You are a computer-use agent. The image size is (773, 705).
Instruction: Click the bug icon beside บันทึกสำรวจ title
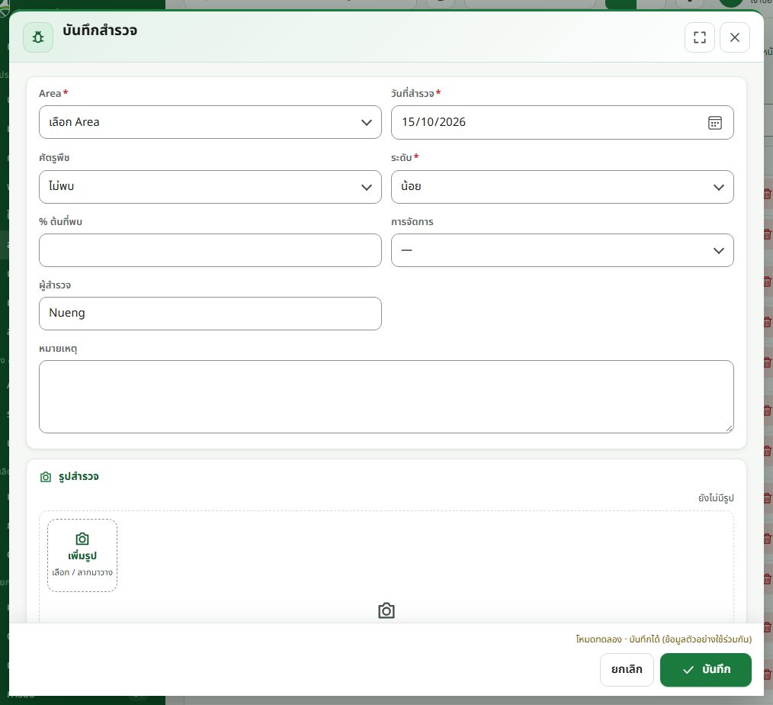coord(38,37)
